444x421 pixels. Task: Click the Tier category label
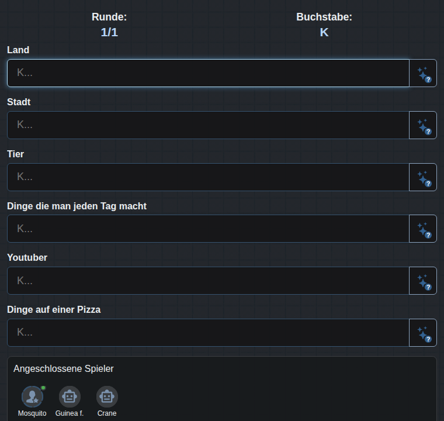(x=16, y=154)
